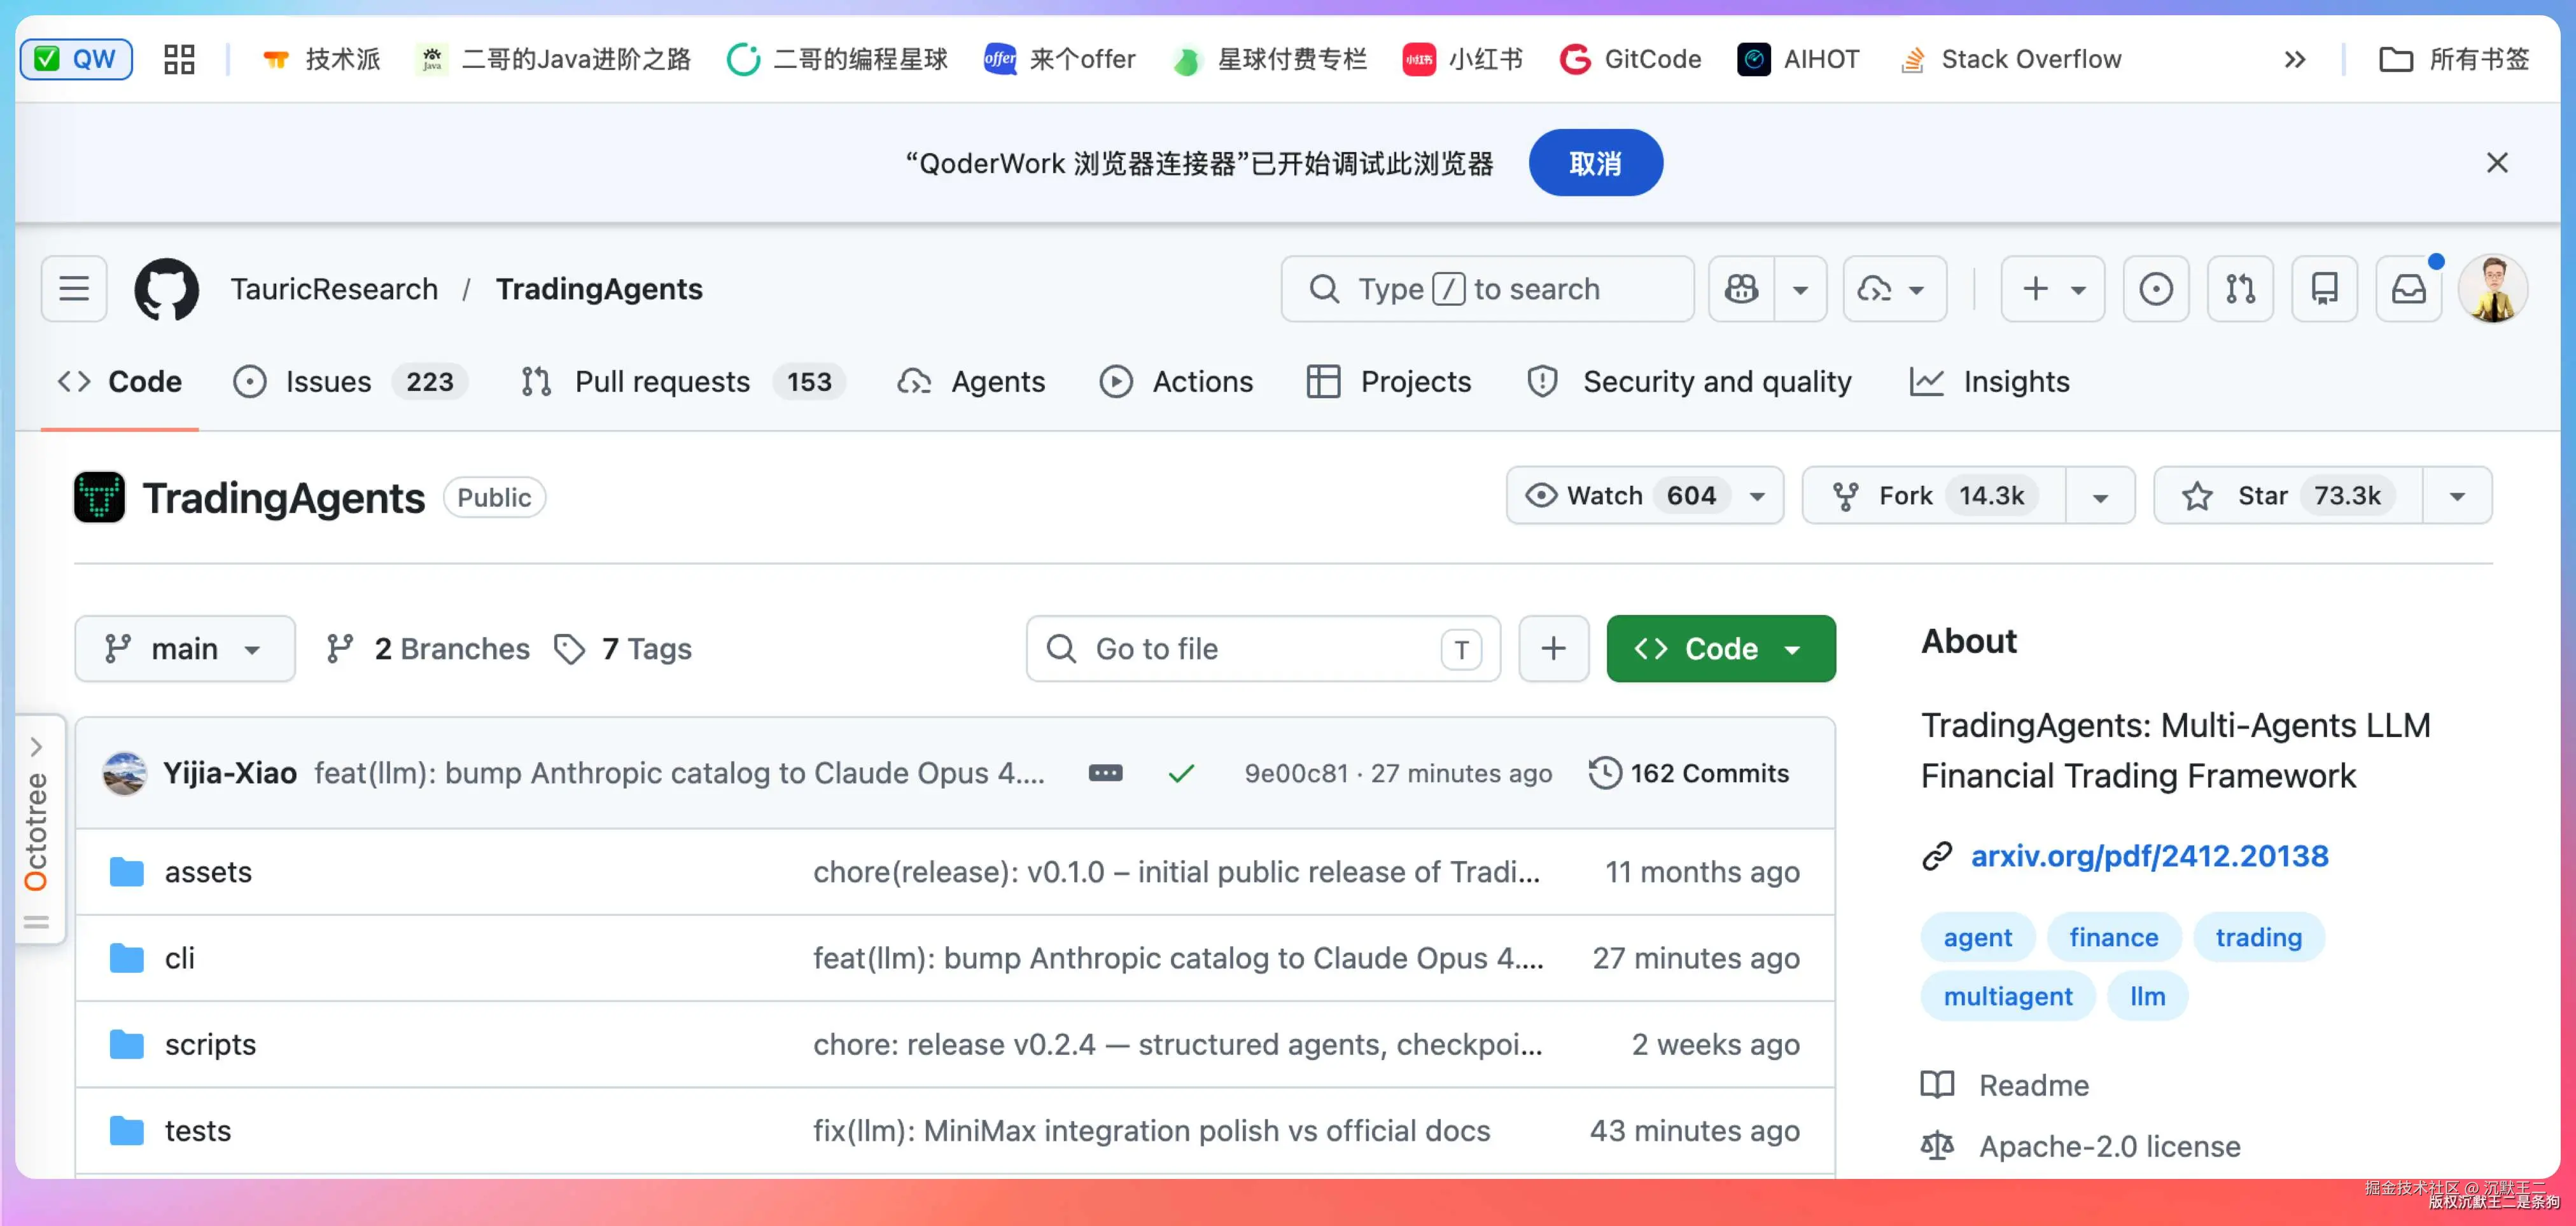
Task: Open the Issues tab
Action: coord(350,382)
